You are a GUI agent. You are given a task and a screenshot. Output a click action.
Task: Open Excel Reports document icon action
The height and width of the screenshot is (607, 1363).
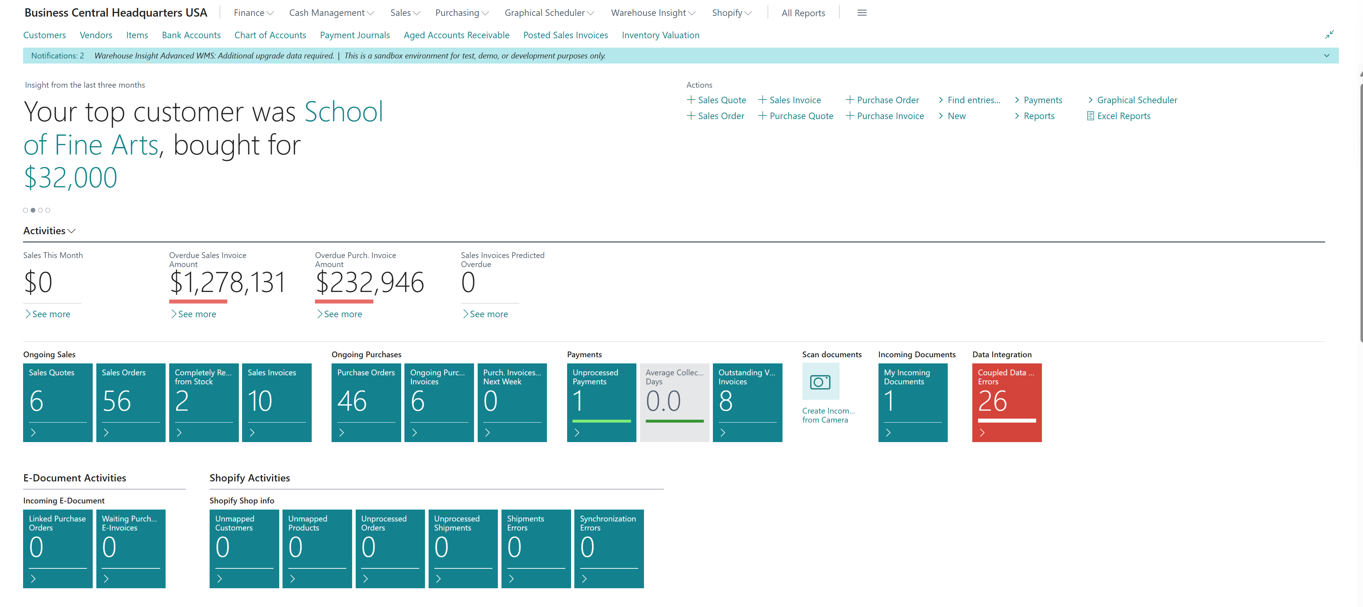(1090, 116)
